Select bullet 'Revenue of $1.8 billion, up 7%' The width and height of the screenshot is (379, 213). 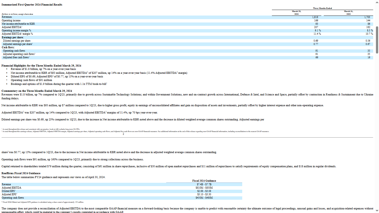(43, 69)
